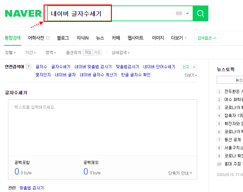Click news topic 8 서울구치소
Viewport: 243px width, 192px height.
pyautogui.click(x=234, y=148)
